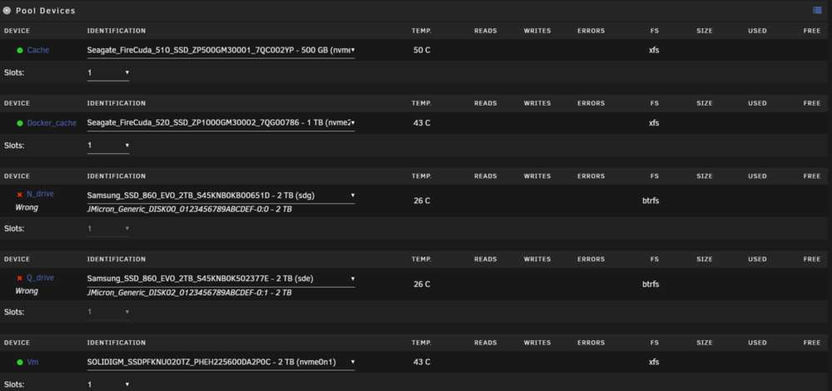The image size is (832, 391).
Task: Open the Docker_cache pool link
Action: click(x=52, y=123)
